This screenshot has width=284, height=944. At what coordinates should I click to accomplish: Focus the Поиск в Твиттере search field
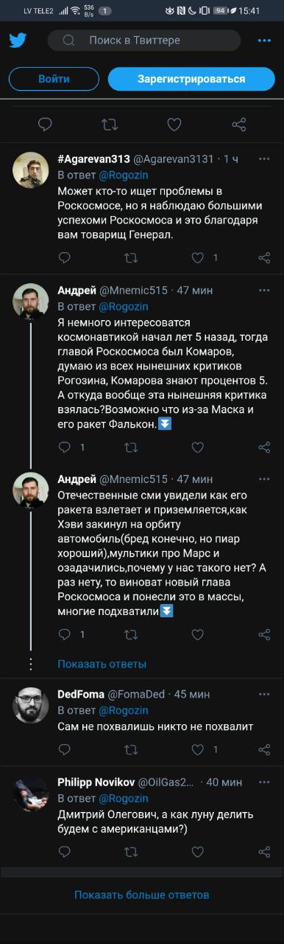[144, 41]
